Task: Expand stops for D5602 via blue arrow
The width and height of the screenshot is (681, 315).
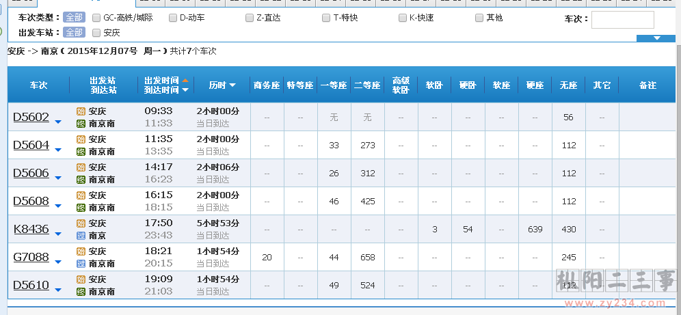Action: [58, 122]
